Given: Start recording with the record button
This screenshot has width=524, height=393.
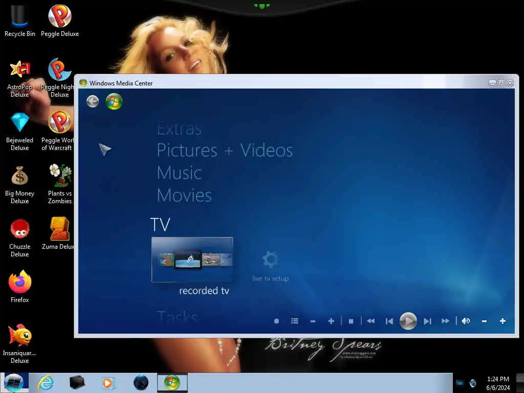Looking at the screenshot, I should [x=276, y=321].
